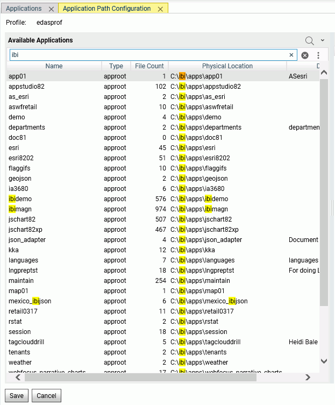Click the scroll right arrow
The image size is (335, 405).
tap(308, 378)
